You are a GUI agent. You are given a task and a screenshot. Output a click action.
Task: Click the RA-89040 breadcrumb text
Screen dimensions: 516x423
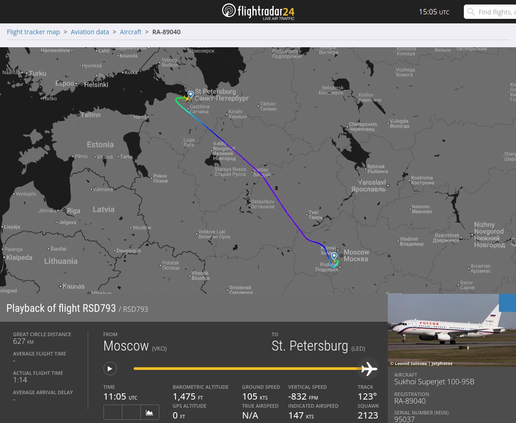pos(166,32)
